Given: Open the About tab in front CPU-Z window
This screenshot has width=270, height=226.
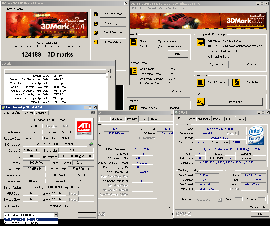Looking at the screenshot, I should pos(240,119).
